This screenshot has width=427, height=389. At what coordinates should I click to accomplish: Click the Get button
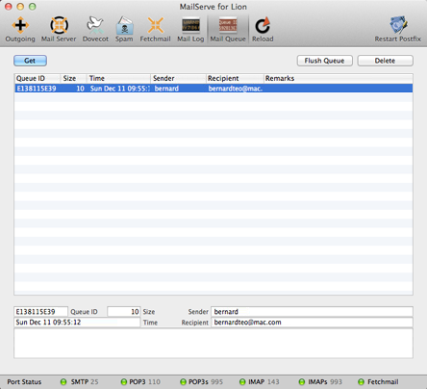pos(30,61)
